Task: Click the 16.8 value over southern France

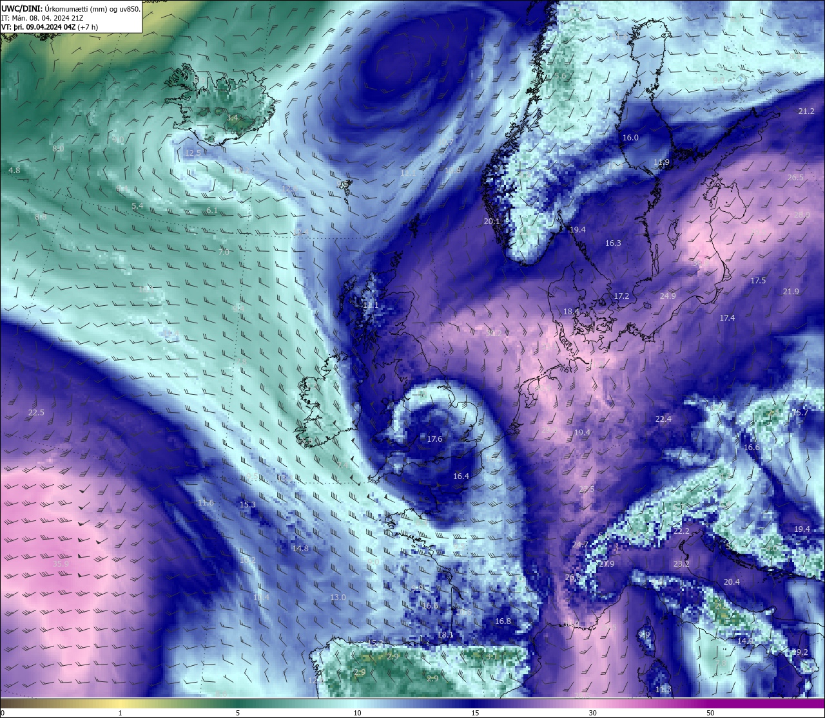Action: [503, 621]
